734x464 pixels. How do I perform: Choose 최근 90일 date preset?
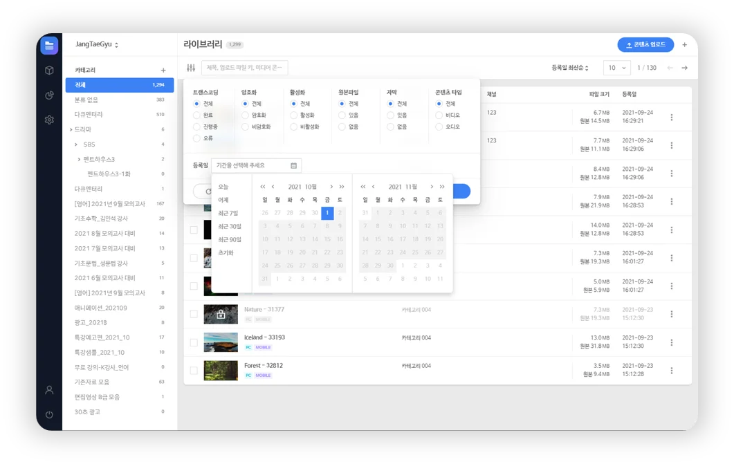(230, 239)
